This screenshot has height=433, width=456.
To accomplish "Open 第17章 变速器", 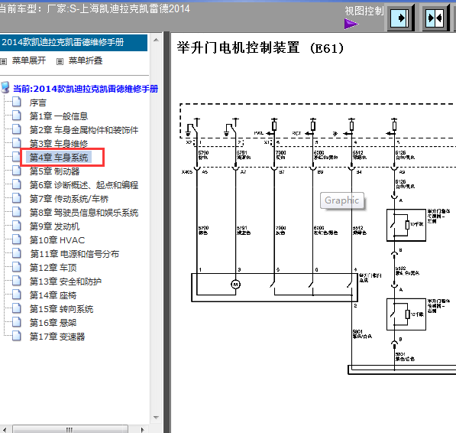I will pos(57,337).
